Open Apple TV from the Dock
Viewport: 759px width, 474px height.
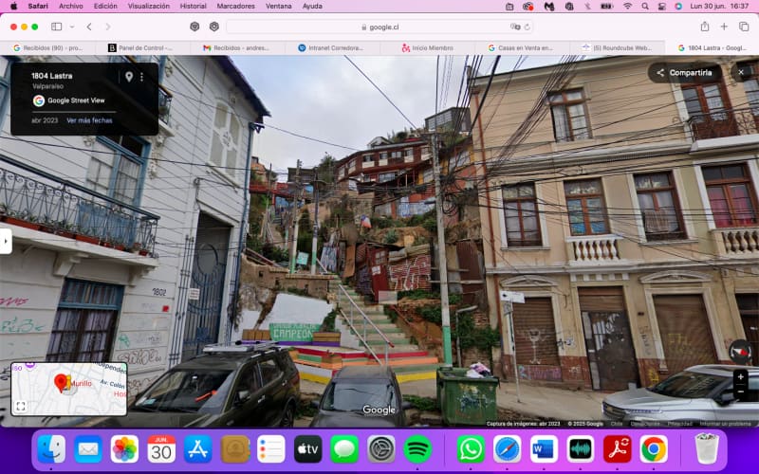point(307,448)
